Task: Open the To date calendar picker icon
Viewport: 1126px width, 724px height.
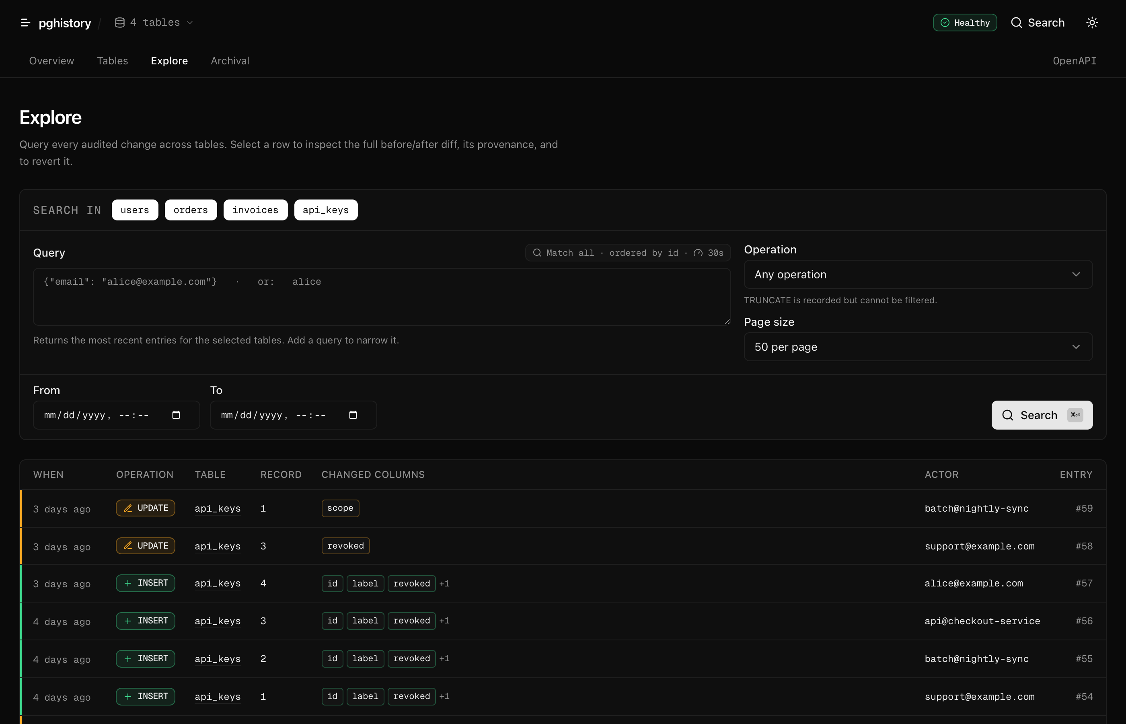Action: (353, 415)
